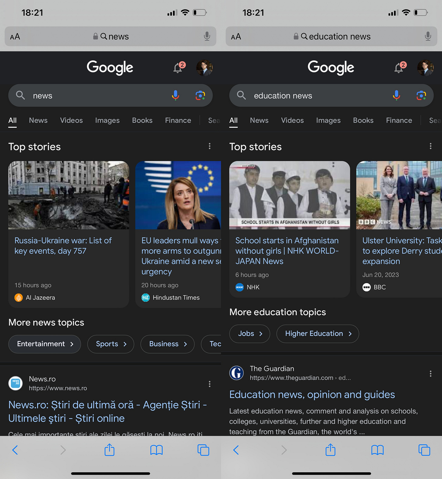
Task: Open more options for News.ro result
Action: tap(209, 384)
